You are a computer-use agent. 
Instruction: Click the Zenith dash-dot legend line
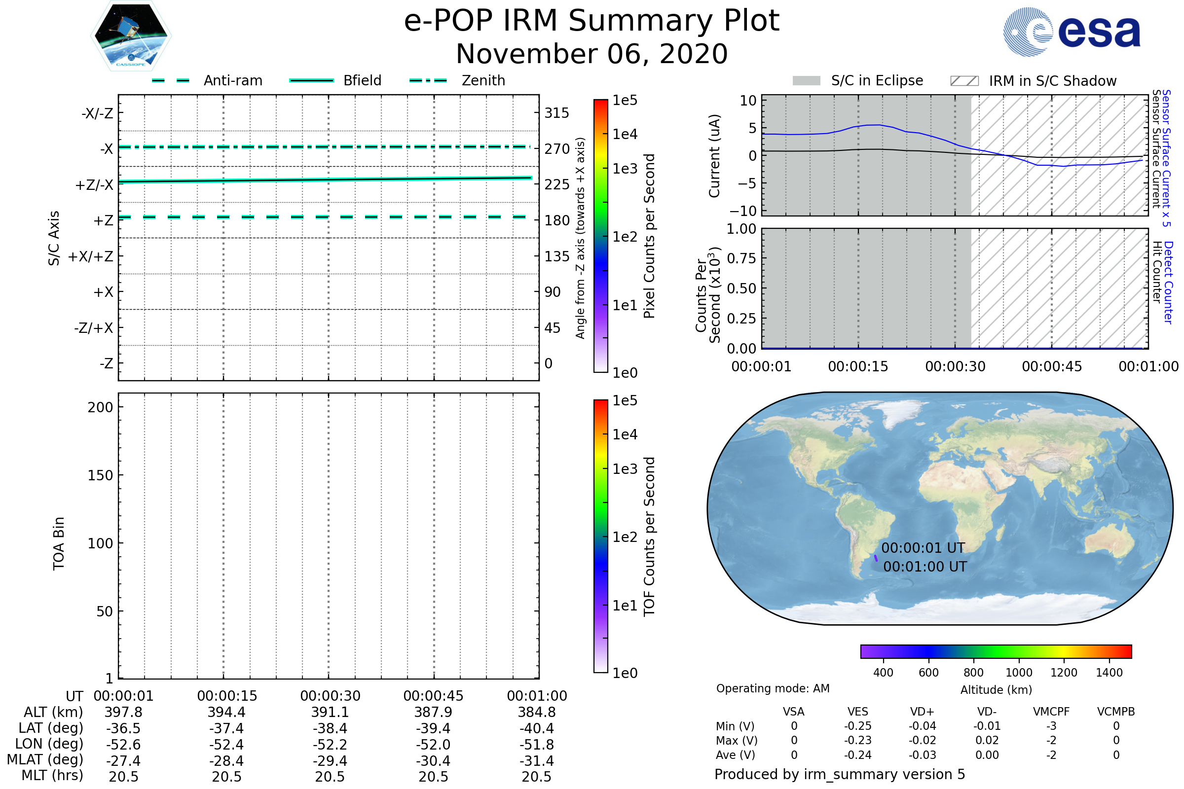coord(428,80)
